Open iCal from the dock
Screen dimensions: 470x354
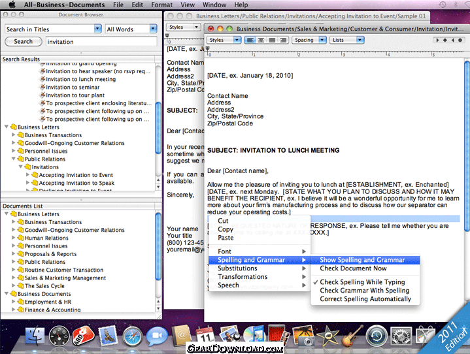point(205,336)
